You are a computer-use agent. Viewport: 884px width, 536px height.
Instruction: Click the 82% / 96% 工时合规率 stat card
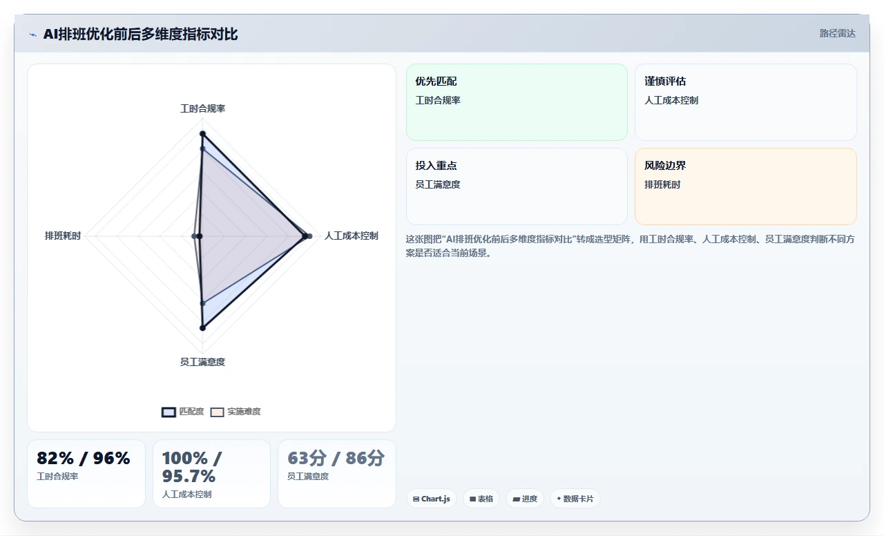click(x=86, y=474)
